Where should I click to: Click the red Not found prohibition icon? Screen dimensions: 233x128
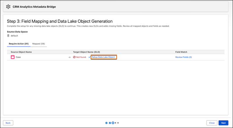point(74,57)
